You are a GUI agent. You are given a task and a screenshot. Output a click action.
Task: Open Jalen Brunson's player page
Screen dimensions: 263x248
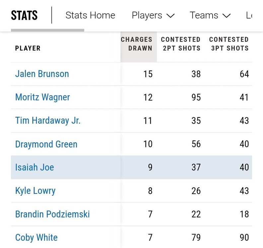(42, 74)
